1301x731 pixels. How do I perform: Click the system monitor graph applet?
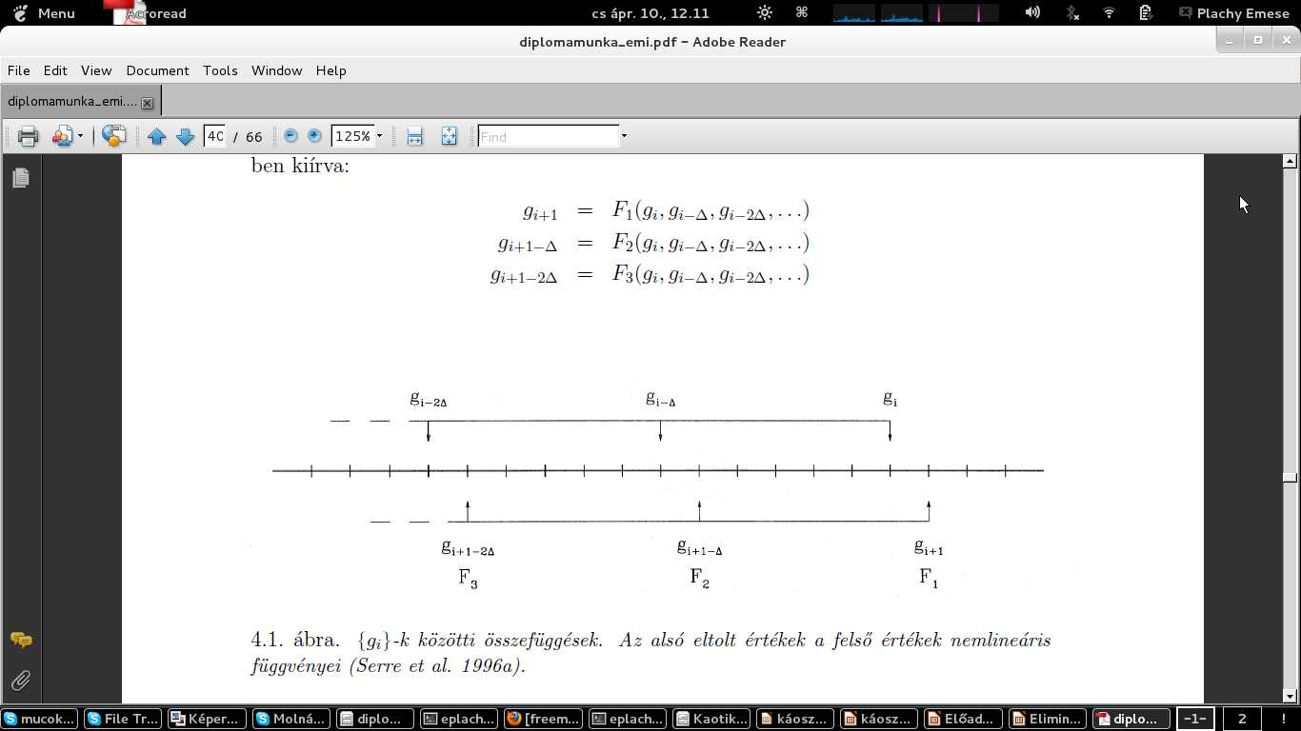click(x=916, y=13)
